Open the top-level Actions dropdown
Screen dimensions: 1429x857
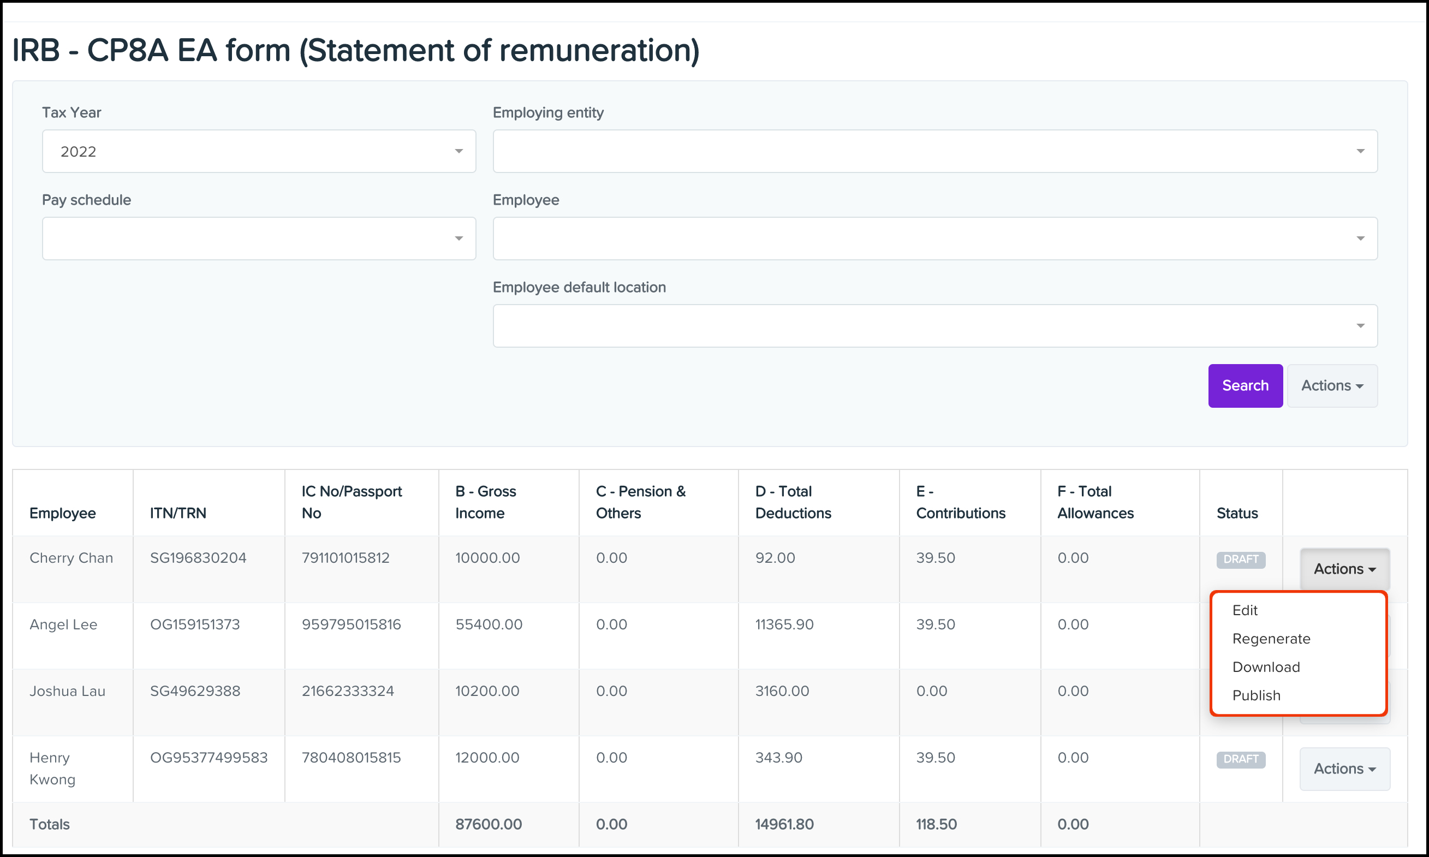(x=1332, y=385)
